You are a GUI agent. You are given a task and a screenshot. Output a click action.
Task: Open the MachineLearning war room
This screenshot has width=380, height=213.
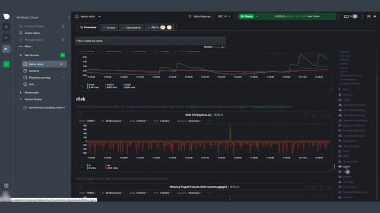[40, 78]
